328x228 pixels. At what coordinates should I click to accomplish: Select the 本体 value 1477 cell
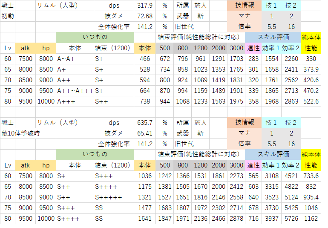click(x=145, y=208)
